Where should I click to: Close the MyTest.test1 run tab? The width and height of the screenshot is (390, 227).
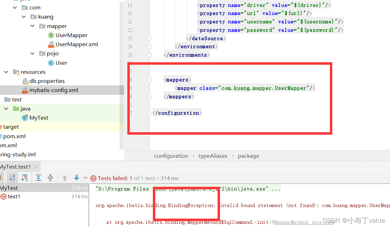pos(36,167)
